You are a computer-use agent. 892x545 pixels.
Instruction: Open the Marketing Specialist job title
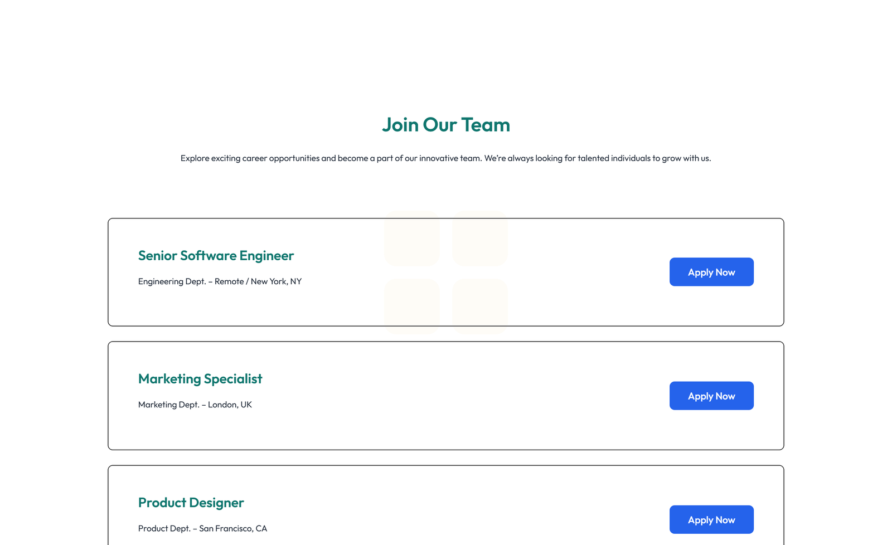tap(200, 379)
